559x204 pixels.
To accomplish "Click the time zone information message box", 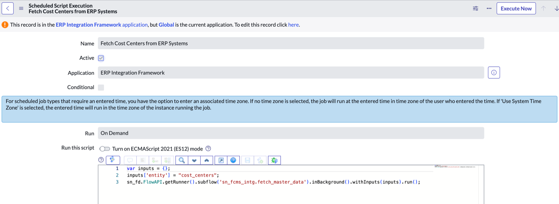I will (279, 109).
